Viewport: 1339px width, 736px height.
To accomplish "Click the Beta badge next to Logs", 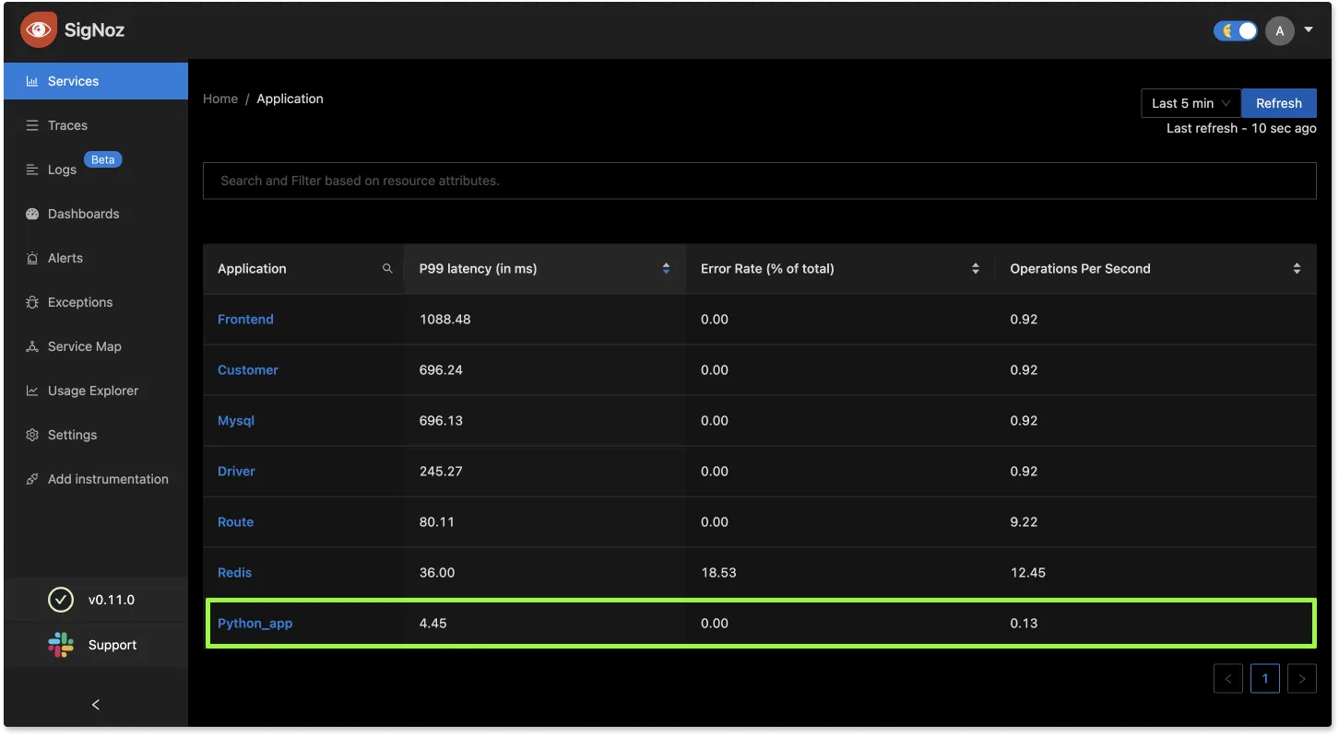I will [x=103, y=159].
